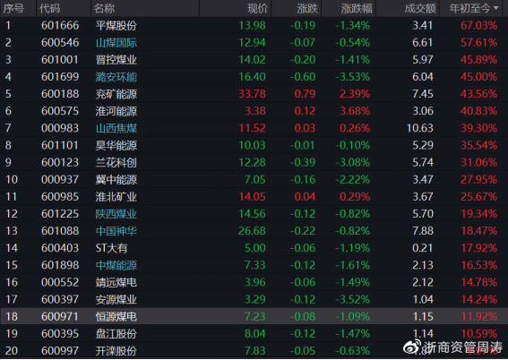Click stock code 000983
The width and height of the screenshot is (508, 360).
(60, 128)
